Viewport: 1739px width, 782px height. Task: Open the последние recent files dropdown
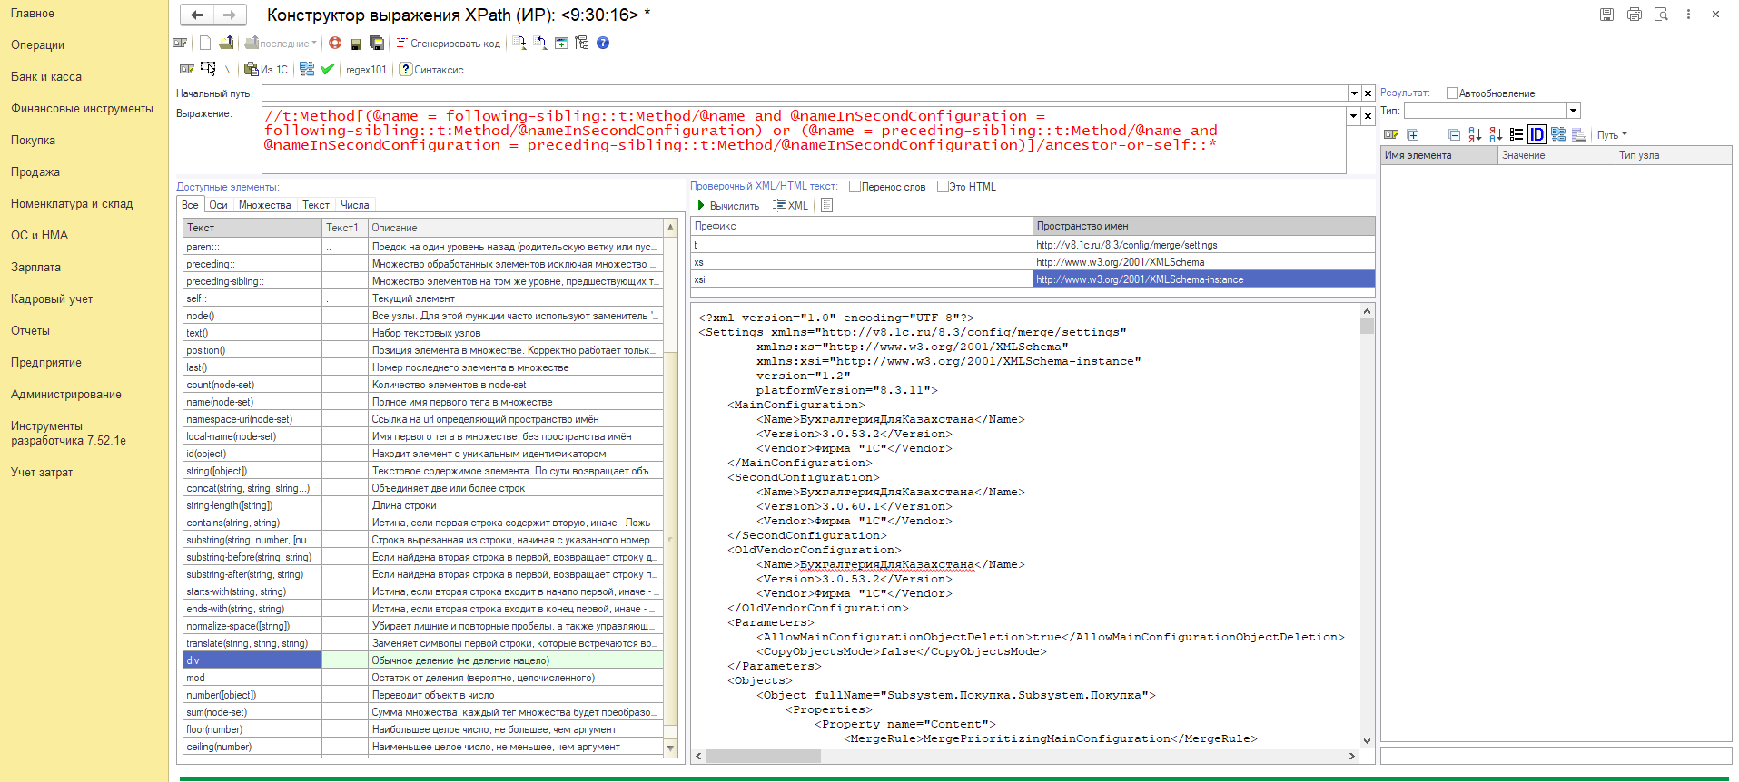point(282,43)
